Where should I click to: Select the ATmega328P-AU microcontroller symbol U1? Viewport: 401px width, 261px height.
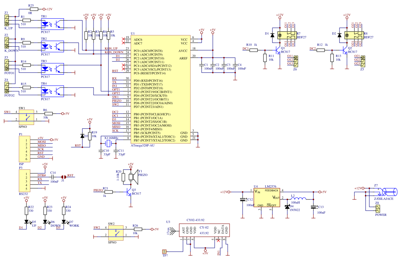point(160,89)
